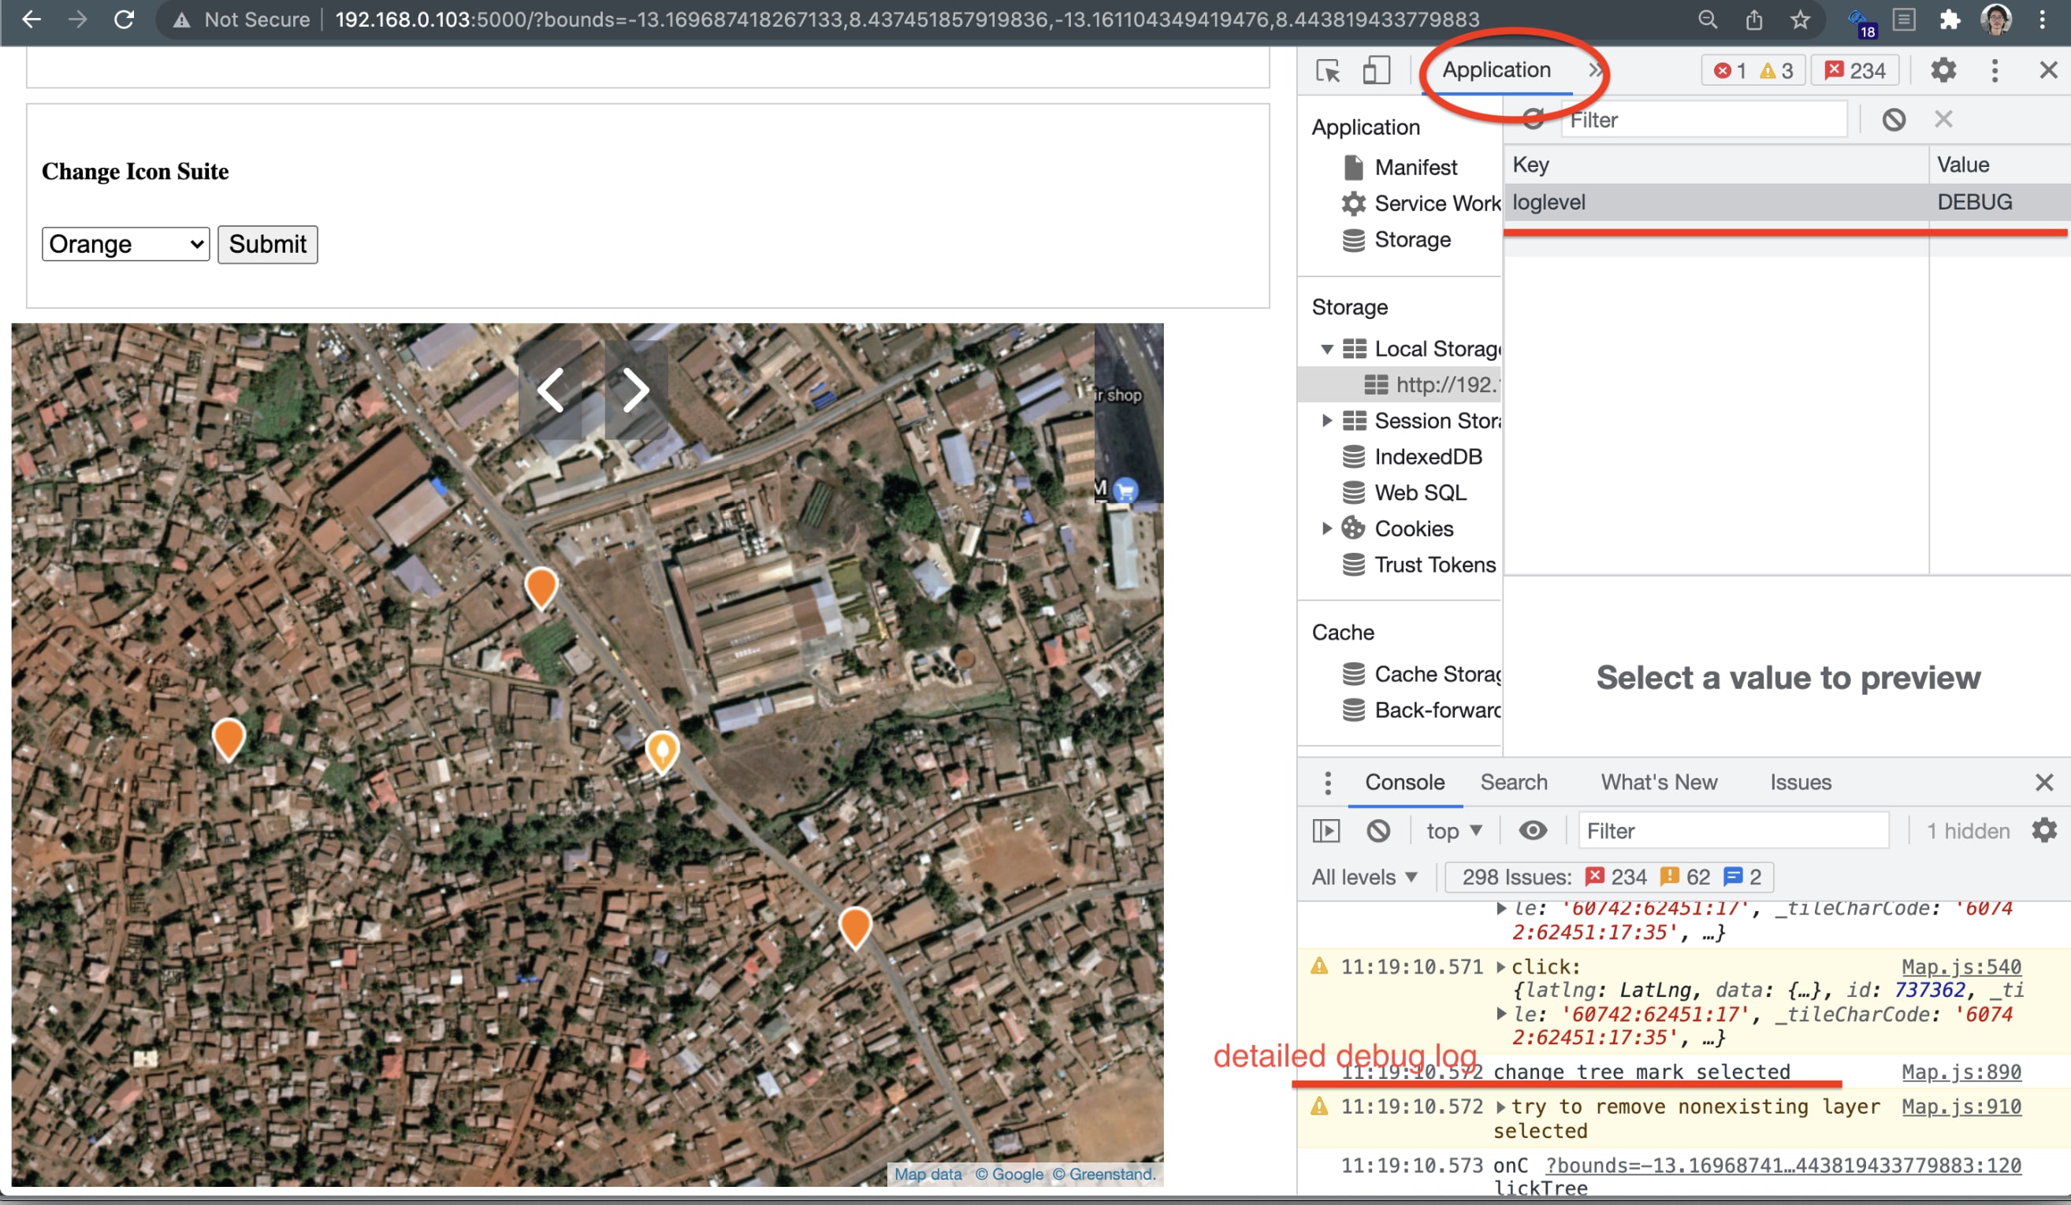Open the zoom magnifier icon in address bar
2071x1205 pixels.
pyautogui.click(x=1707, y=19)
